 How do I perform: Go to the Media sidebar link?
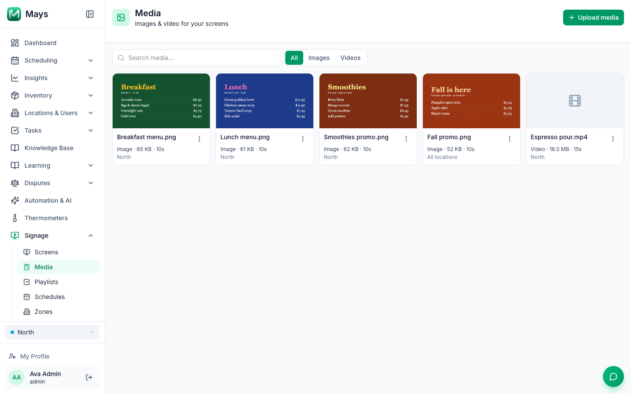[x=59, y=267]
